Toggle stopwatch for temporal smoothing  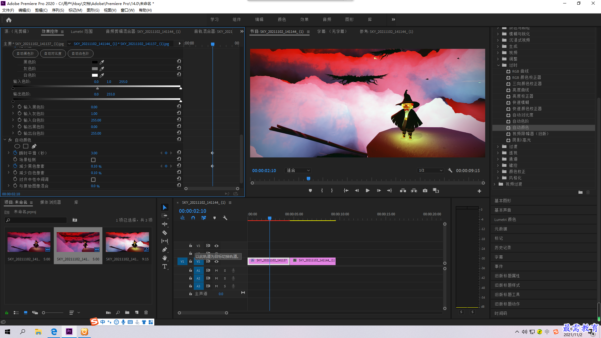(x=15, y=153)
